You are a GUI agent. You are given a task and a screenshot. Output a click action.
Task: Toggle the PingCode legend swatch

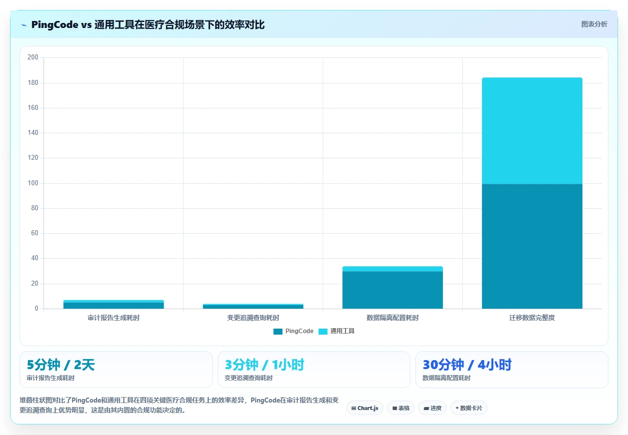pyautogui.click(x=278, y=331)
